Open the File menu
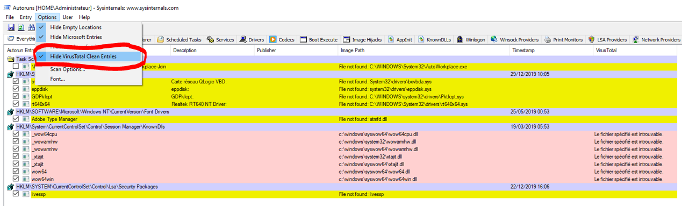 coord(10,17)
